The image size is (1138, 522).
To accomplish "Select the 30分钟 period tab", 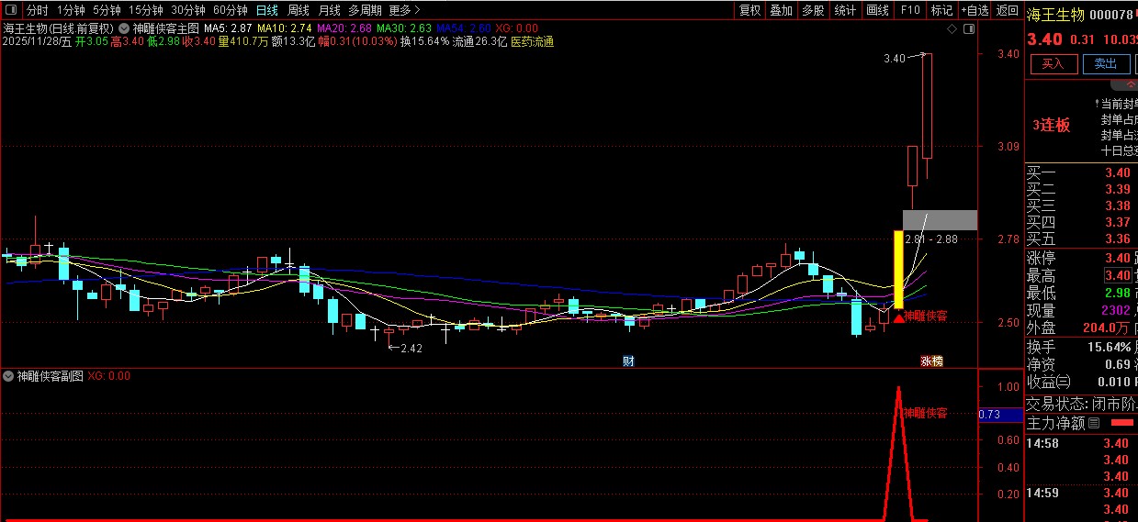I will 188,10.
